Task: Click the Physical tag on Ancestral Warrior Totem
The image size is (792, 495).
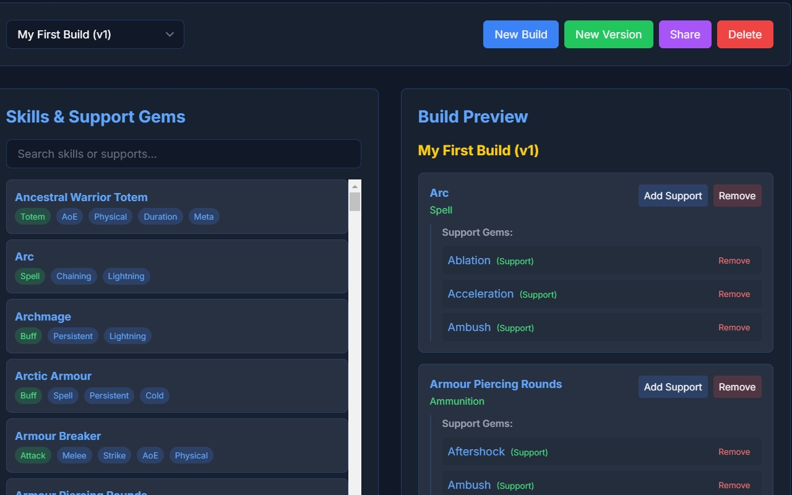Action: tap(111, 217)
